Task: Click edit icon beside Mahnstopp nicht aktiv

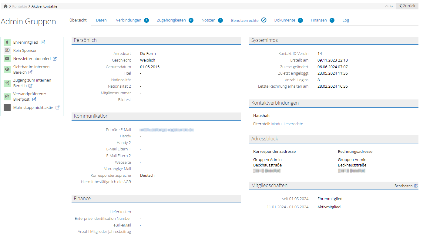Action: click(x=58, y=108)
